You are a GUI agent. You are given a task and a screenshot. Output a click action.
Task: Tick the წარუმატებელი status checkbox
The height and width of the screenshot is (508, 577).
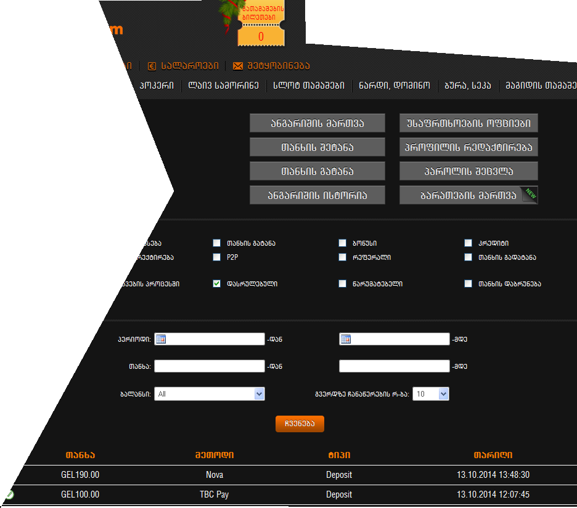click(343, 283)
